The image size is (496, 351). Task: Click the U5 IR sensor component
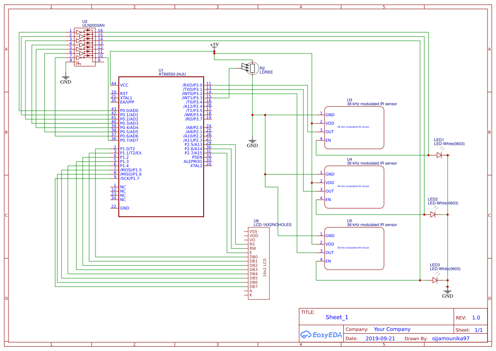[x=354, y=248]
